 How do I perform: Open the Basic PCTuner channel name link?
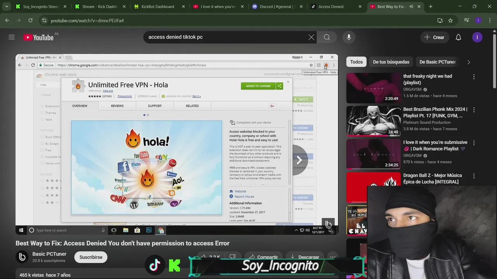tap(49, 254)
